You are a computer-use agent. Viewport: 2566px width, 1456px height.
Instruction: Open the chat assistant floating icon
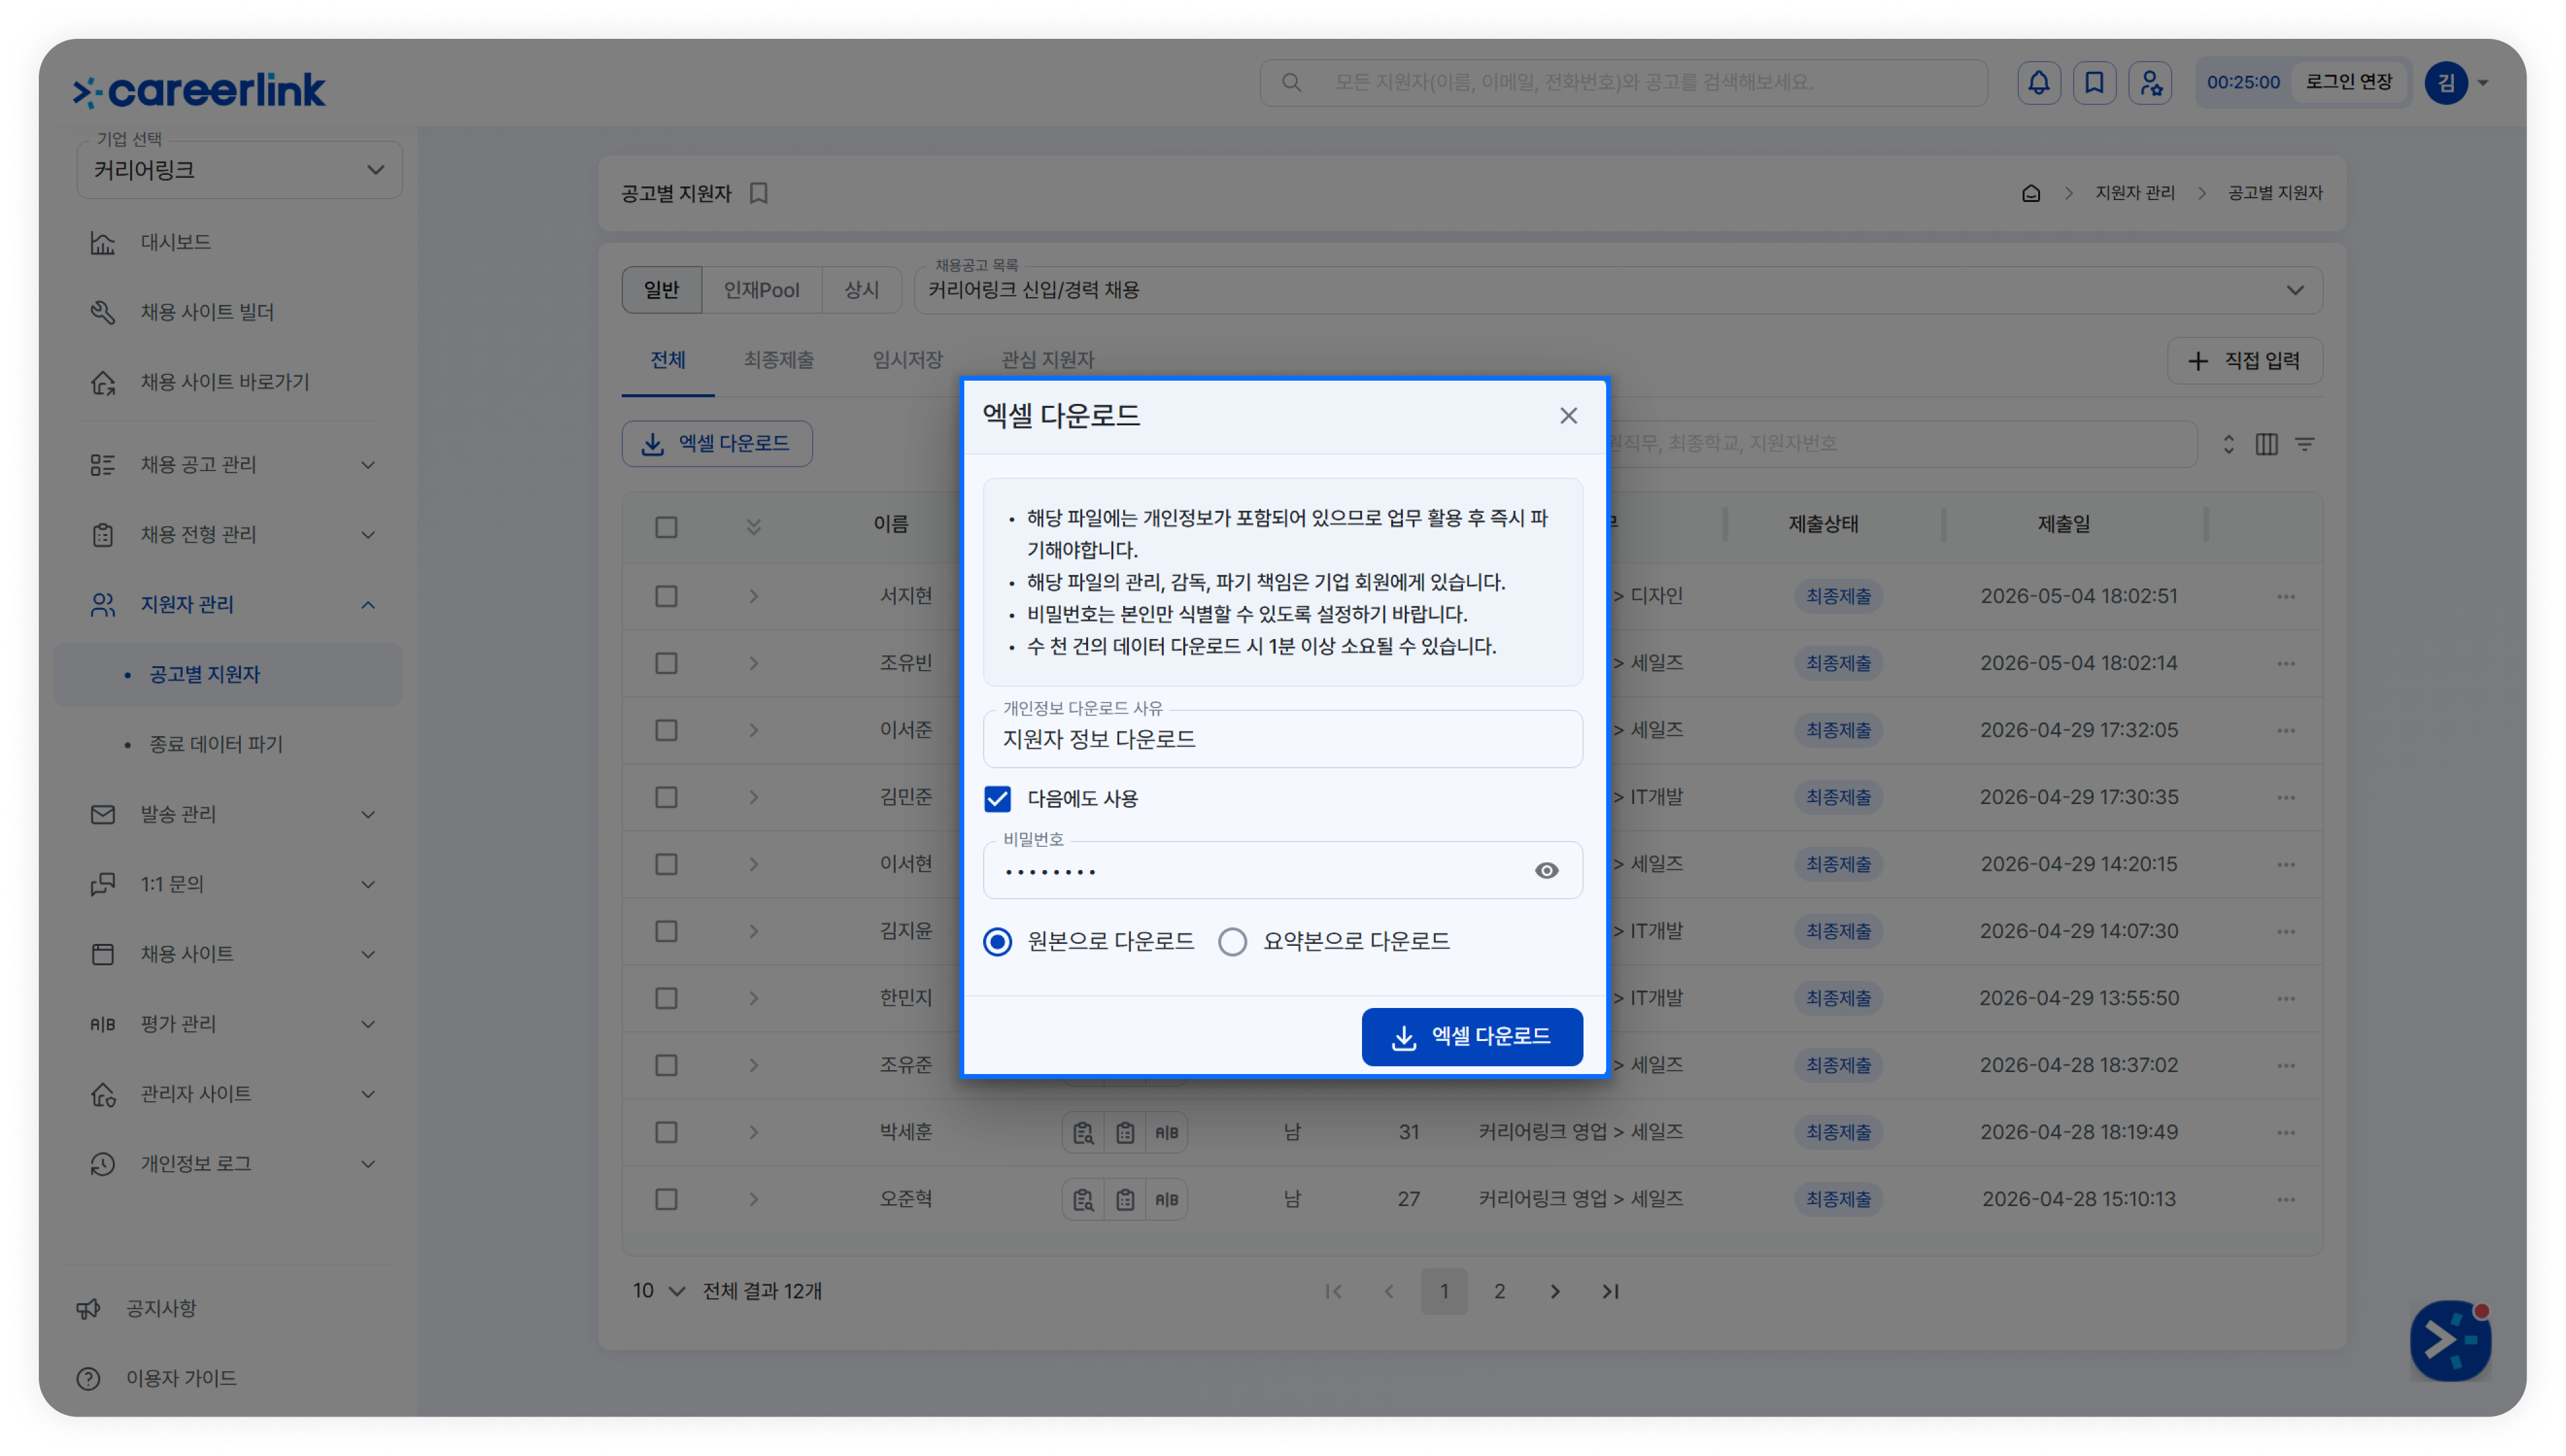tap(2450, 1340)
